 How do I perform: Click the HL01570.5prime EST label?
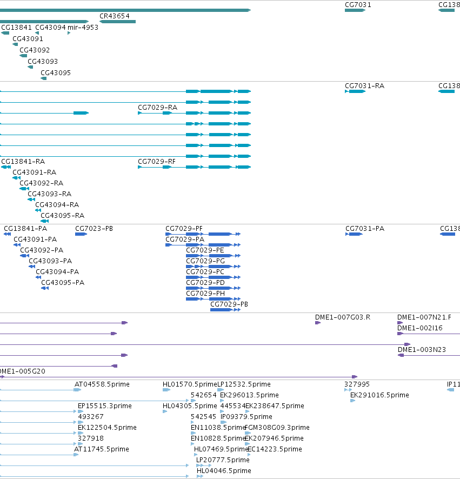coord(190,384)
